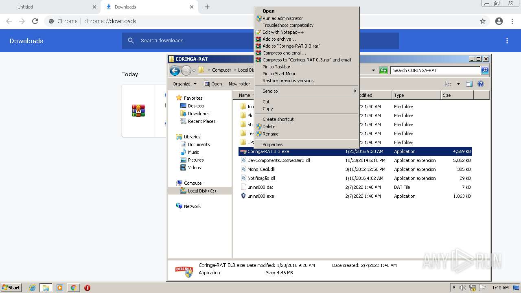Click Open button in Explorer toolbar
The height and width of the screenshot is (293, 521).
[213, 84]
